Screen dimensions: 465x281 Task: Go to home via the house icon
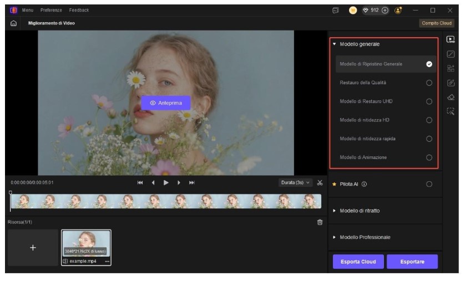(13, 23)
